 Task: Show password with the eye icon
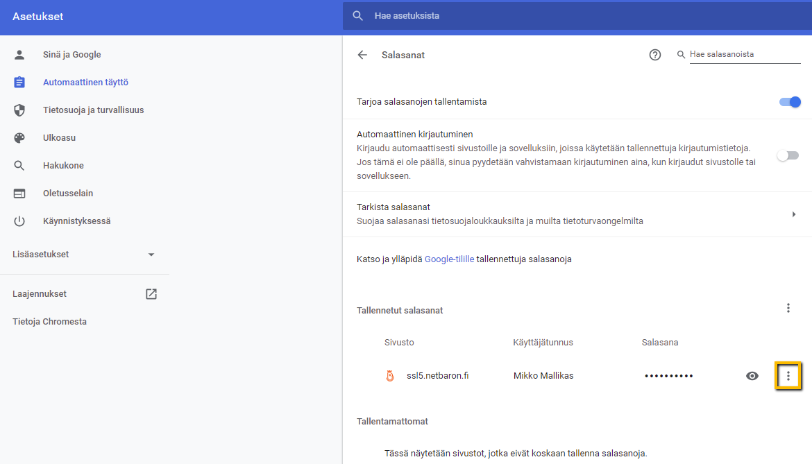tap(752, 376)
